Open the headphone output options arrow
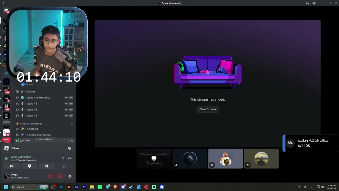The image size is (339, 191). pos(64,176)
